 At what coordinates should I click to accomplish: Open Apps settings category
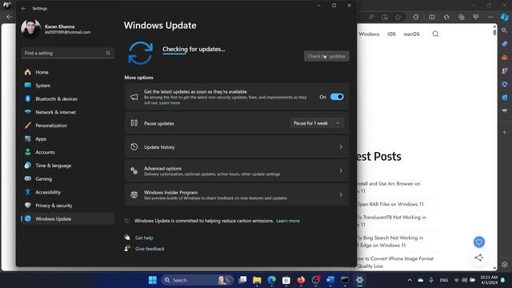coord(67,138)
